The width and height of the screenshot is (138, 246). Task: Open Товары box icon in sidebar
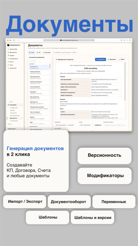(x=8, y=56)
